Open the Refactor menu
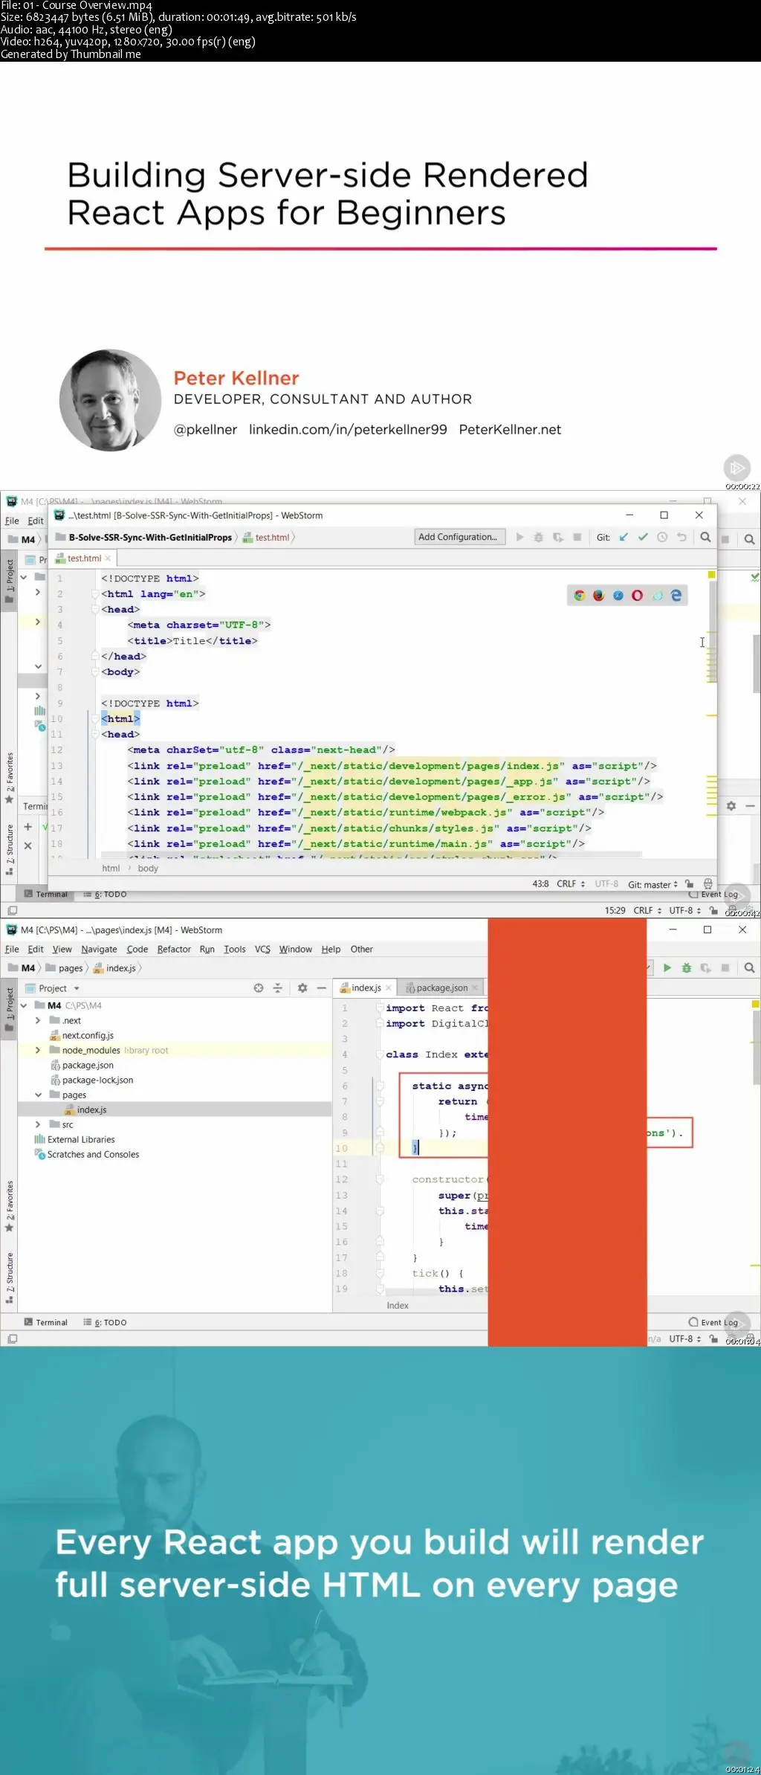Screen dimensions: 761x1775 click(x=174, y=949)
